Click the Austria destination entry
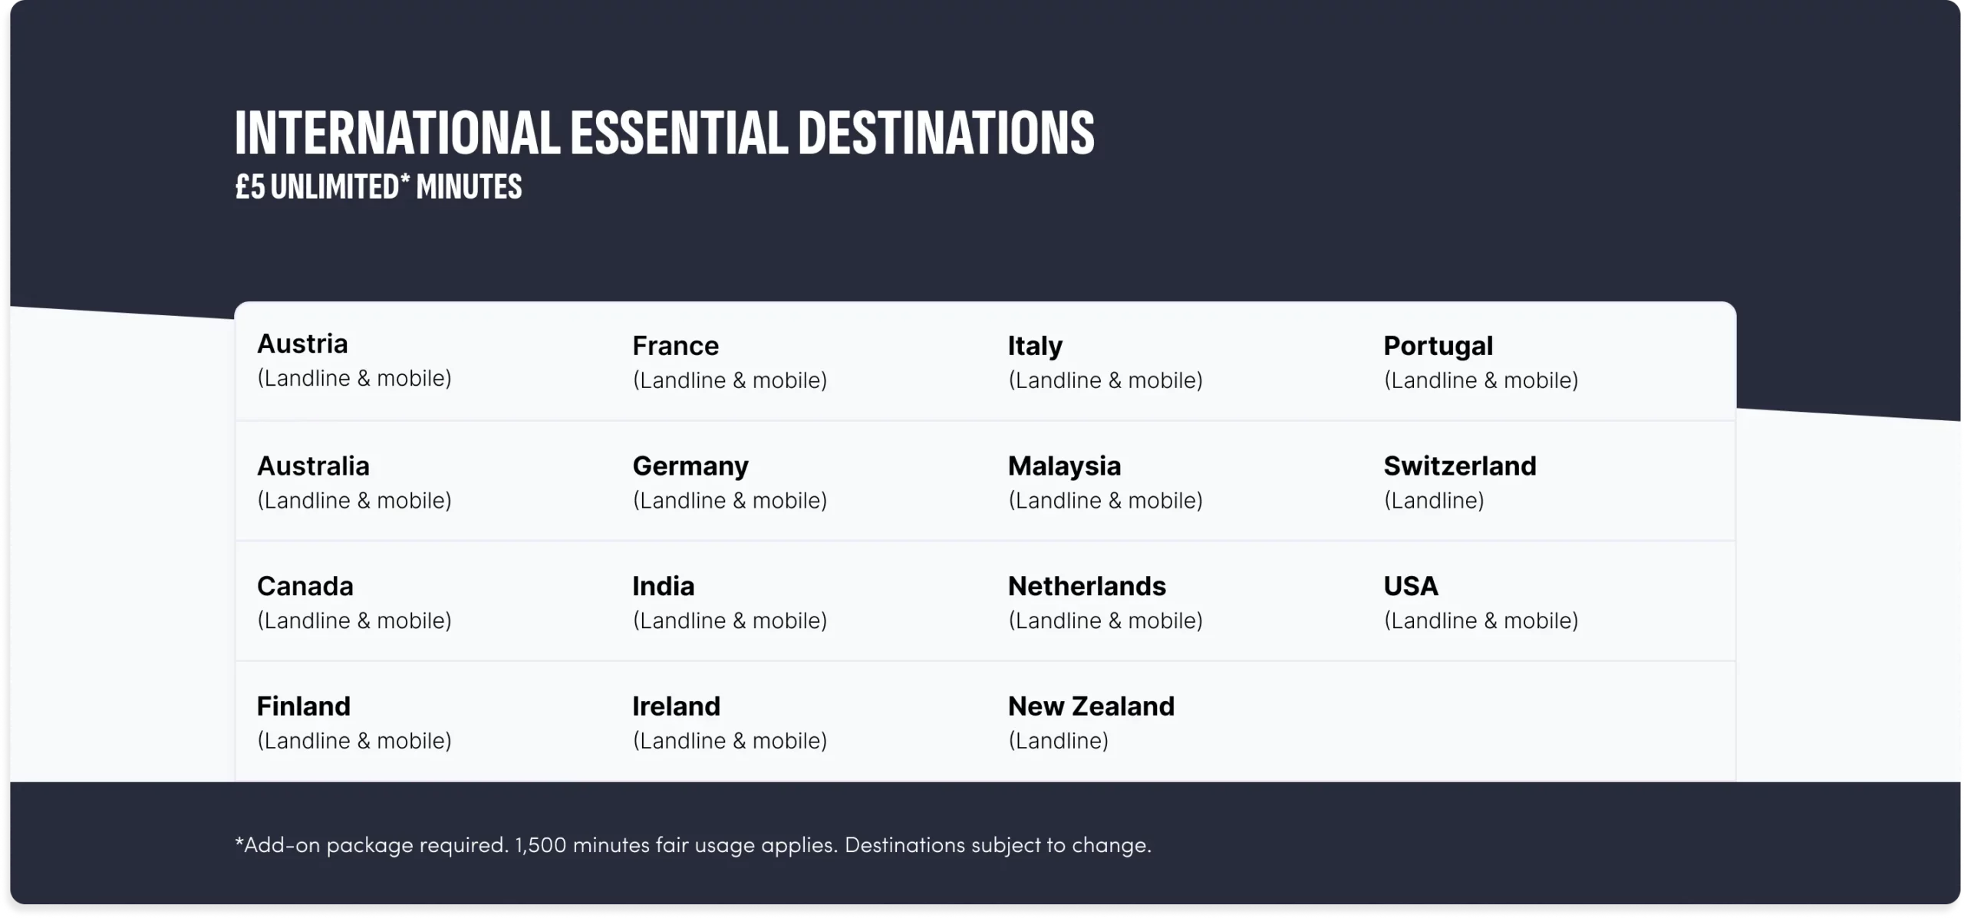1964x918 pixels. 302,344
